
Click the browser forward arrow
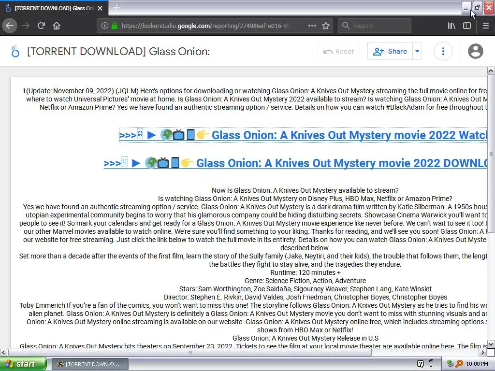[x=26, y=26]
